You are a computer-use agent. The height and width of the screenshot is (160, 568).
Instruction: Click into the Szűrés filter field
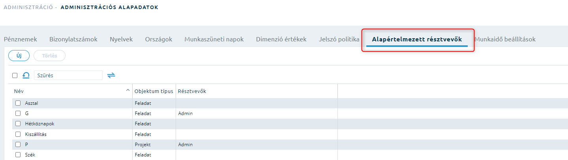pos(68,75)
